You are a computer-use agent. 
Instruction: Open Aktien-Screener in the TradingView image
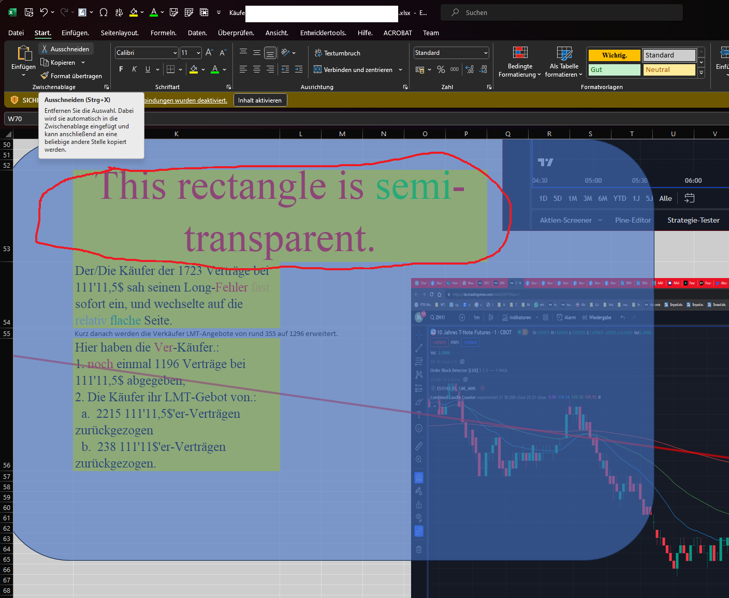[566, 220]
